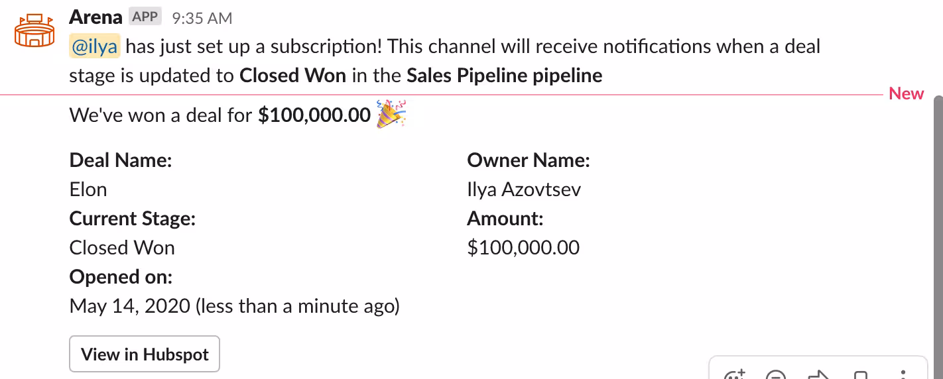943x379 pixels.
Task: Click Closed Won under Current Stage
Action: (122, 248)
